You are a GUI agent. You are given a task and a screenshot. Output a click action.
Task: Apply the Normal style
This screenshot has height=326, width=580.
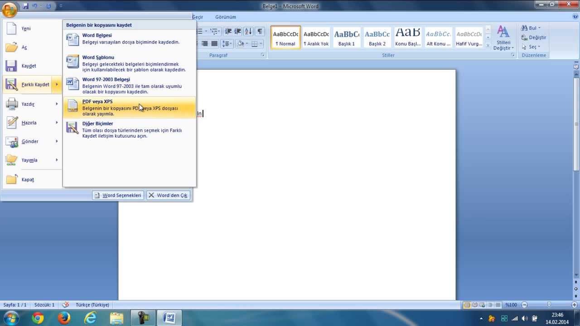point(285,37)
